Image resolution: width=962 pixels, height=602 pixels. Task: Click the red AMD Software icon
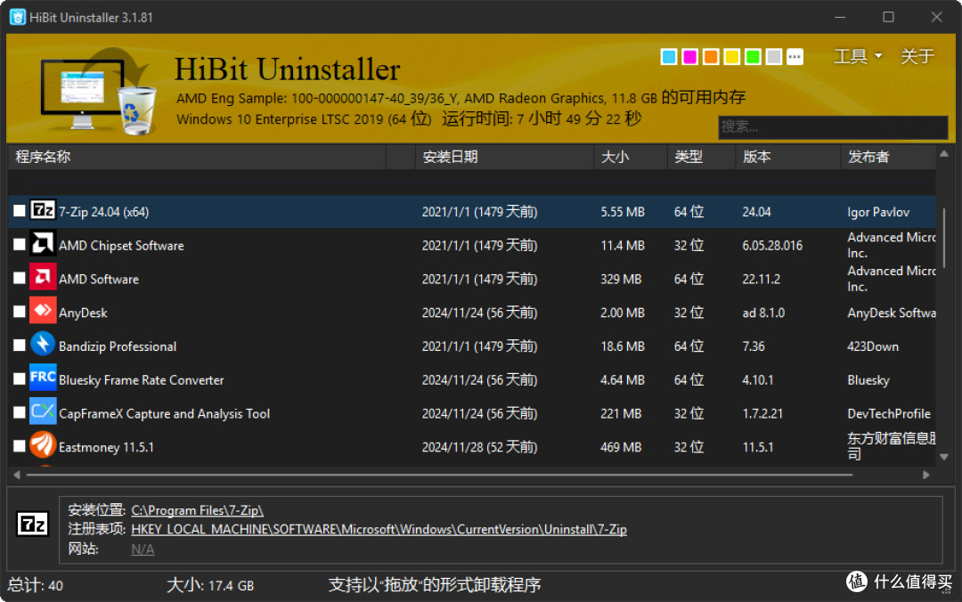pos(43,277)
